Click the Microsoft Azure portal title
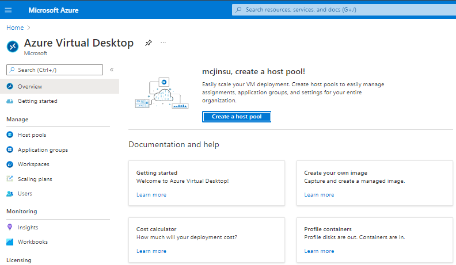The height and width of the screenshot is (265, 456). [54, 10]
